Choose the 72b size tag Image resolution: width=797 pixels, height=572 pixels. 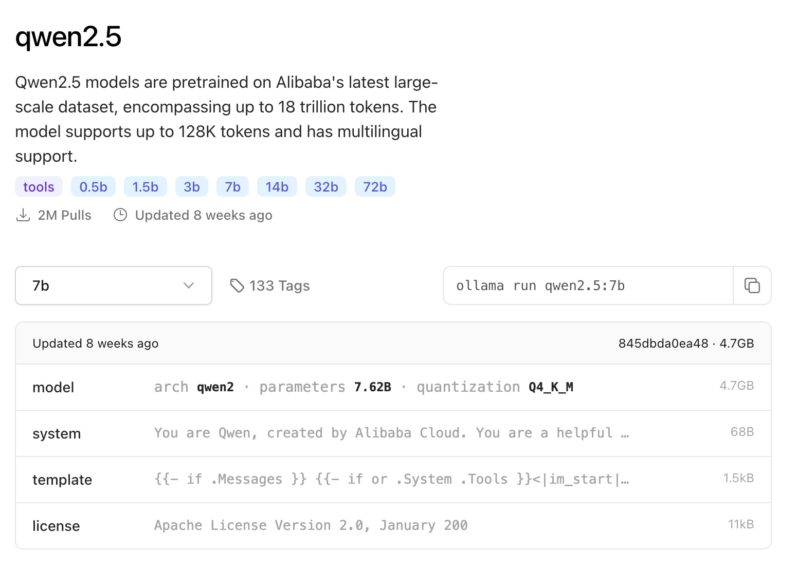(x=375, y=187)
